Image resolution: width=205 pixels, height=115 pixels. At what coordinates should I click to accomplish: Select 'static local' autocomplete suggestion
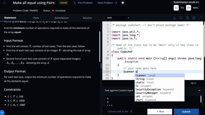click(x=160, y=82)
